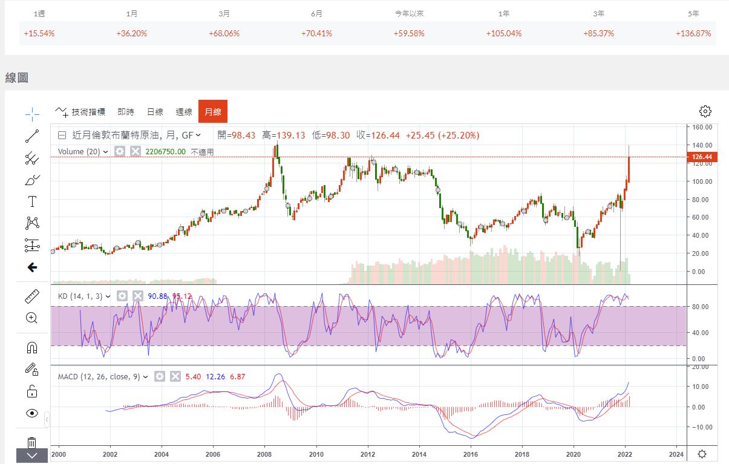729x464 pixels.
Task: Switch to the 日線 daily chart tab
Action: coord(155,112)
